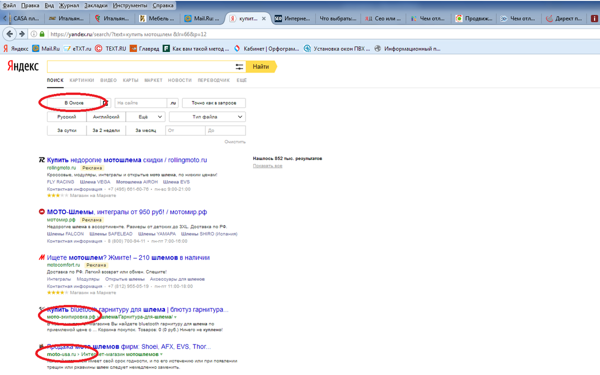600x375 pixels.
Task: Toggle 'Точно как в запросе' filter
Action: point(213,102)
